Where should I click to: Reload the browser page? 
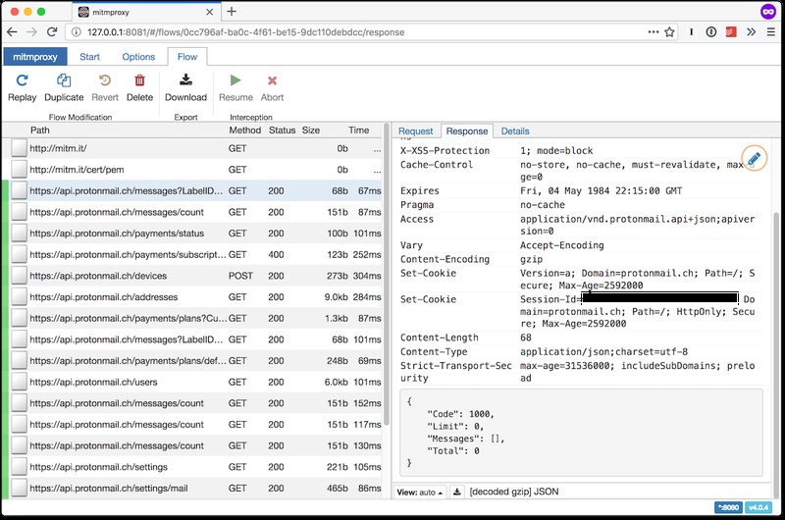coord(52,32)
